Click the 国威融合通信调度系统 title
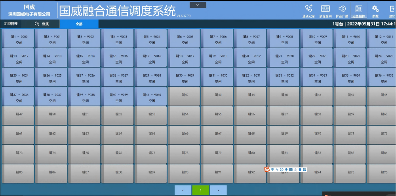The width and height of the screenshot is (396, 196). 118,11
